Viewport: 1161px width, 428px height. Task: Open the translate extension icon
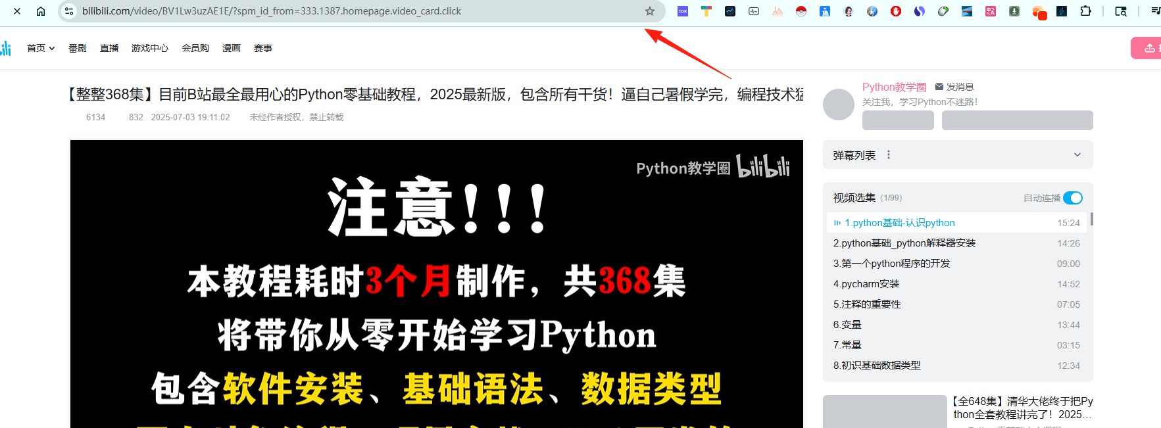(991, 11)
